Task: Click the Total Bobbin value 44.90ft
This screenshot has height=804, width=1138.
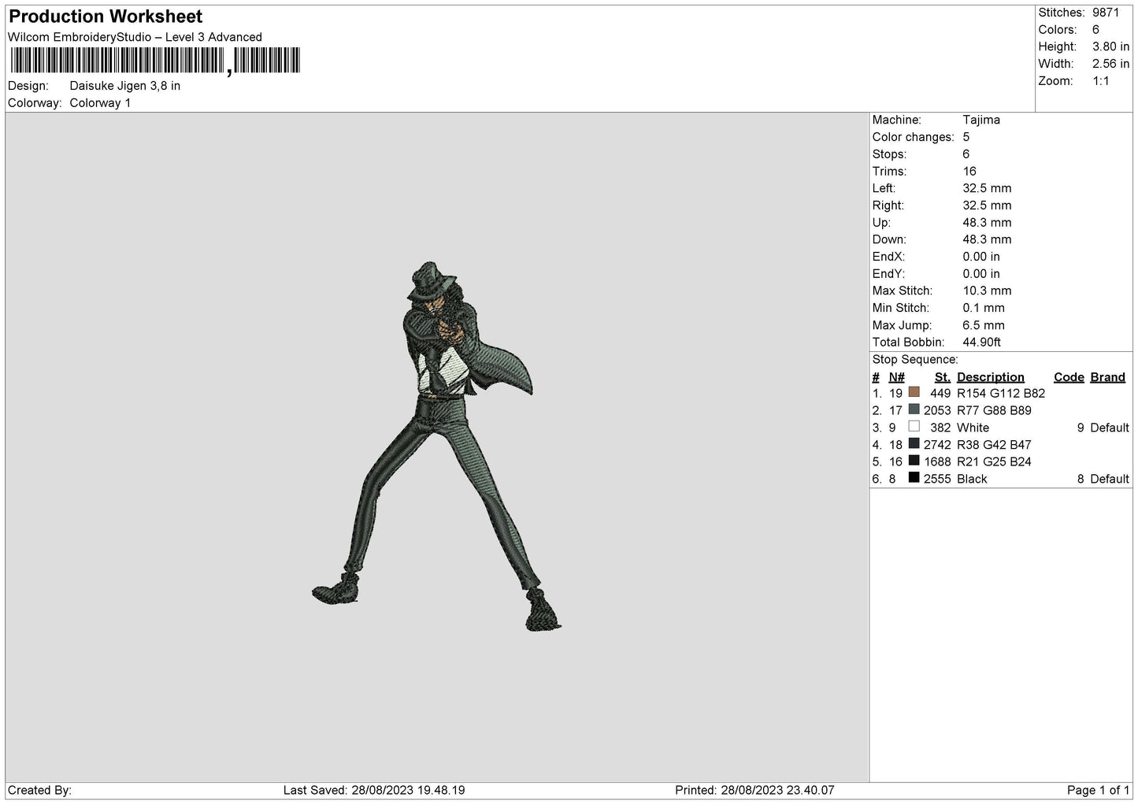Action: [981, 342]
